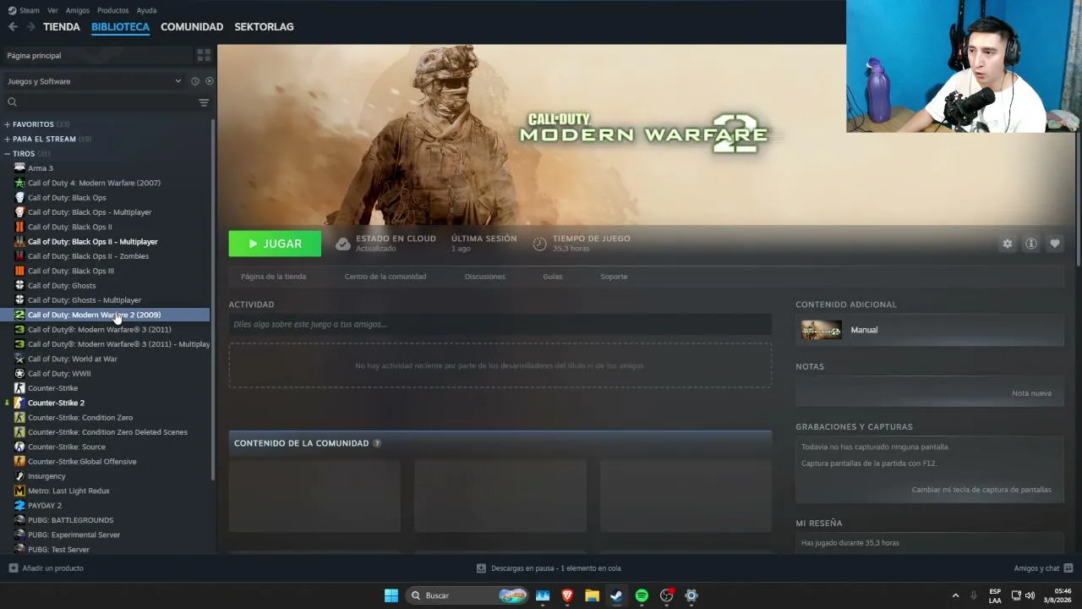This screenshot has width=1082, height=609.
Task: Open Centro de la comunidad link
Action: [385, 277]
